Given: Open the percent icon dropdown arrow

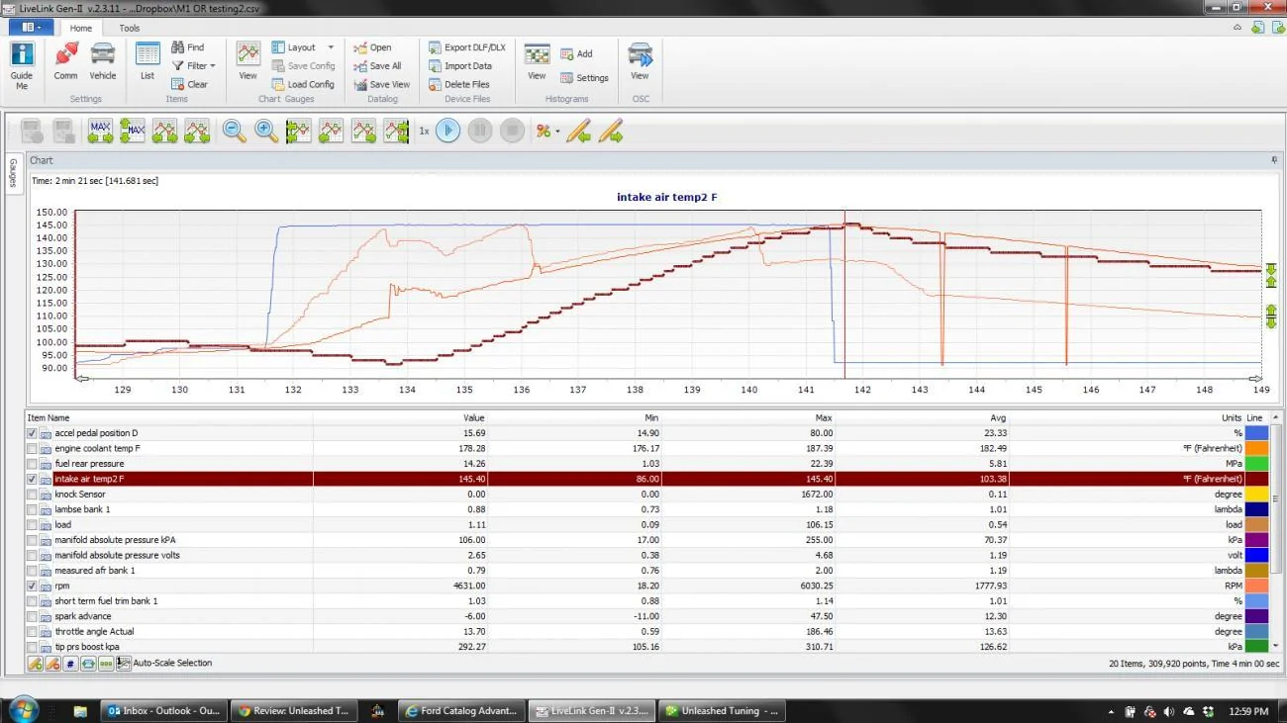Looking at the screenshot, I should tap(557, 132).
